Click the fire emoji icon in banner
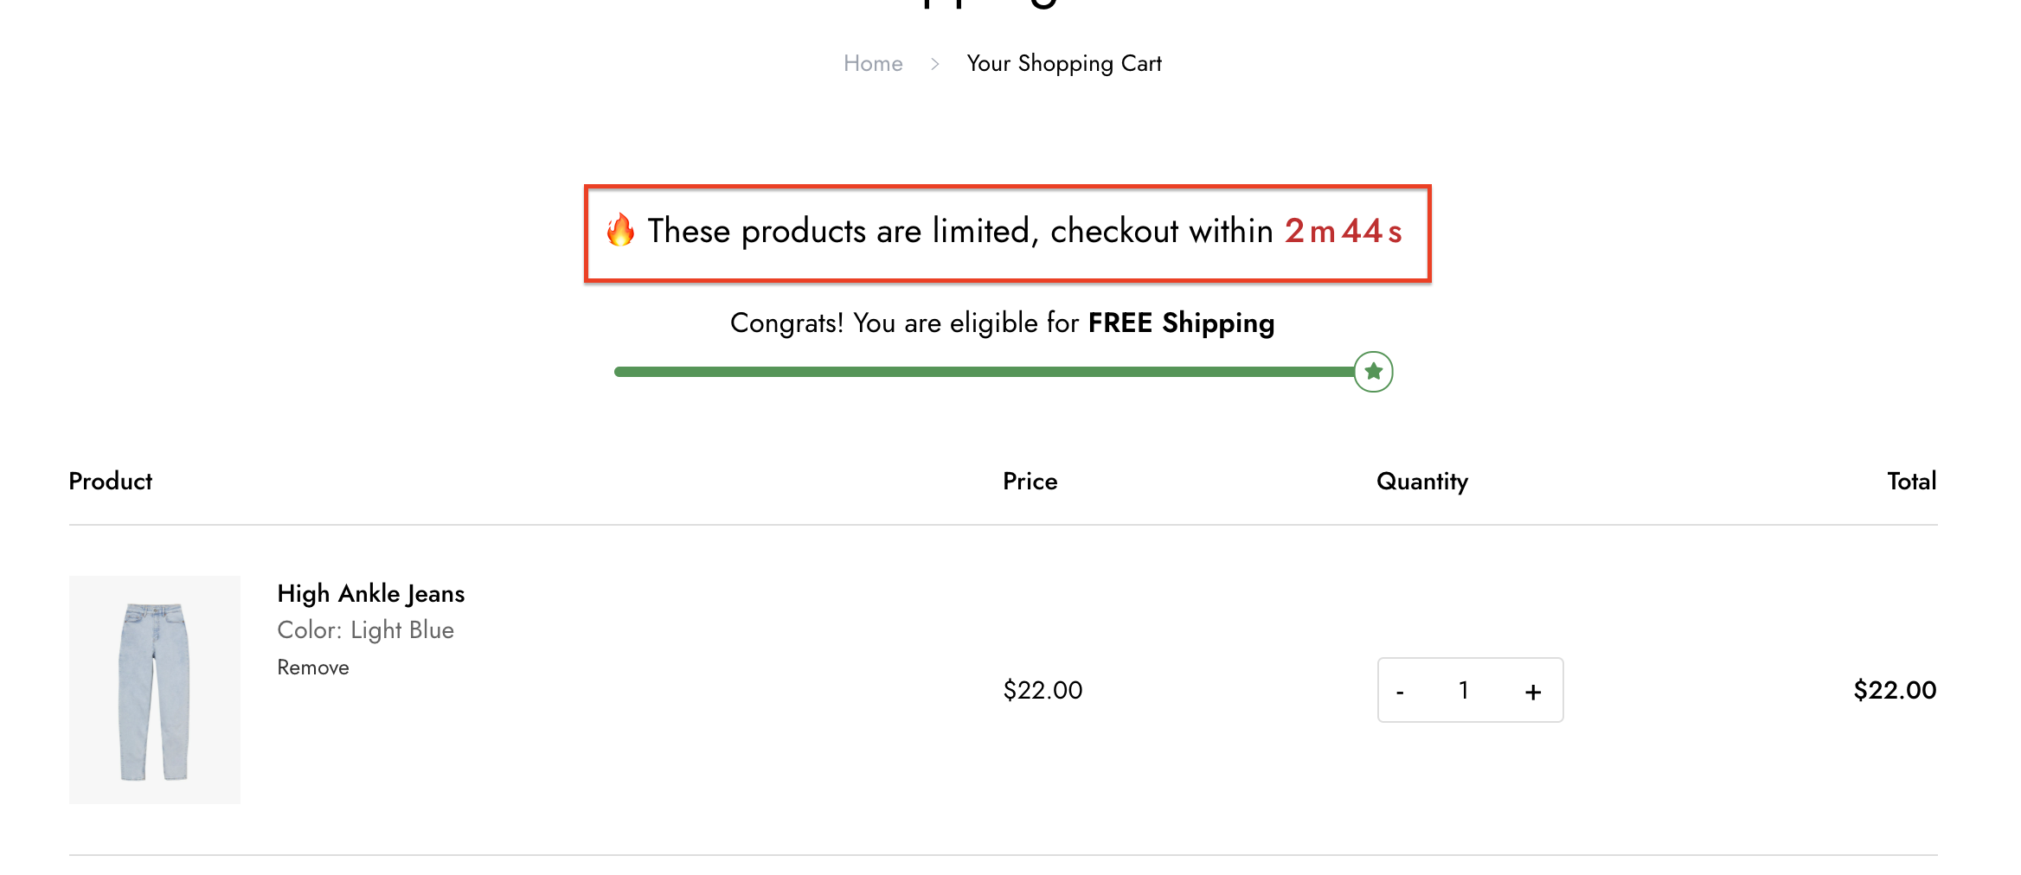Image resolution: width=2021 pixels, height=875 pixels. [620, 230]
